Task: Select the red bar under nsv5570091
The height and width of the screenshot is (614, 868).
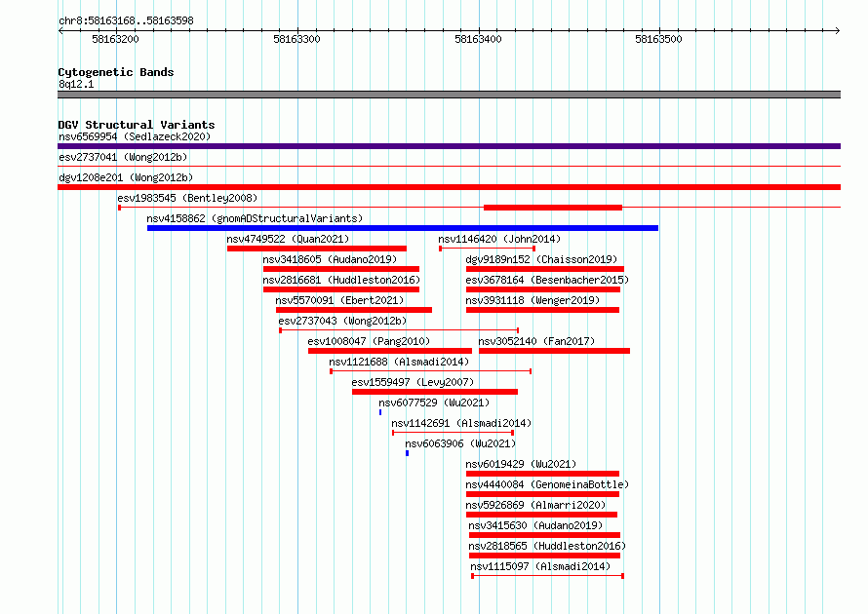Action: (x=354, y=310)
